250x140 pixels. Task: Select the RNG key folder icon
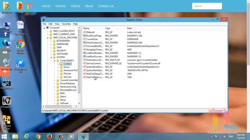(58, 93)
